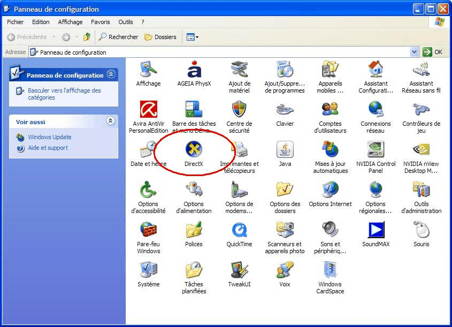Click the Rechercher toolbar button
The width and height of the screenshot is (452, 327).
click(x=118, y=37)
